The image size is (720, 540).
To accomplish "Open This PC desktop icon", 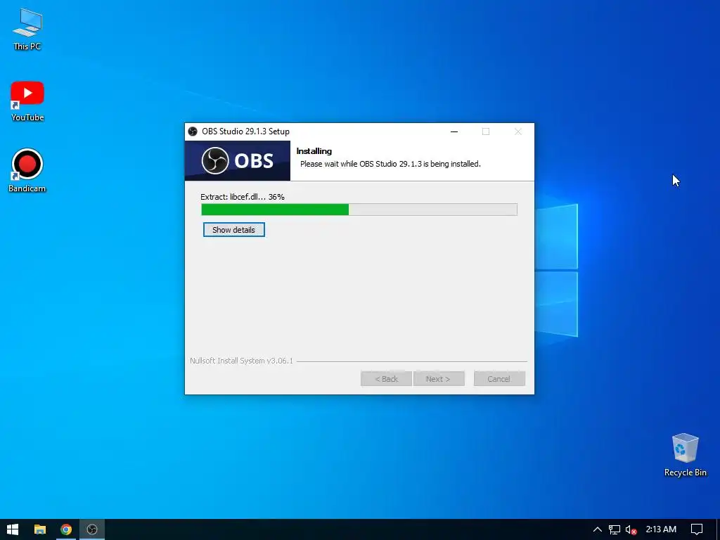I will pyautogui.click(x=27, y=28).
